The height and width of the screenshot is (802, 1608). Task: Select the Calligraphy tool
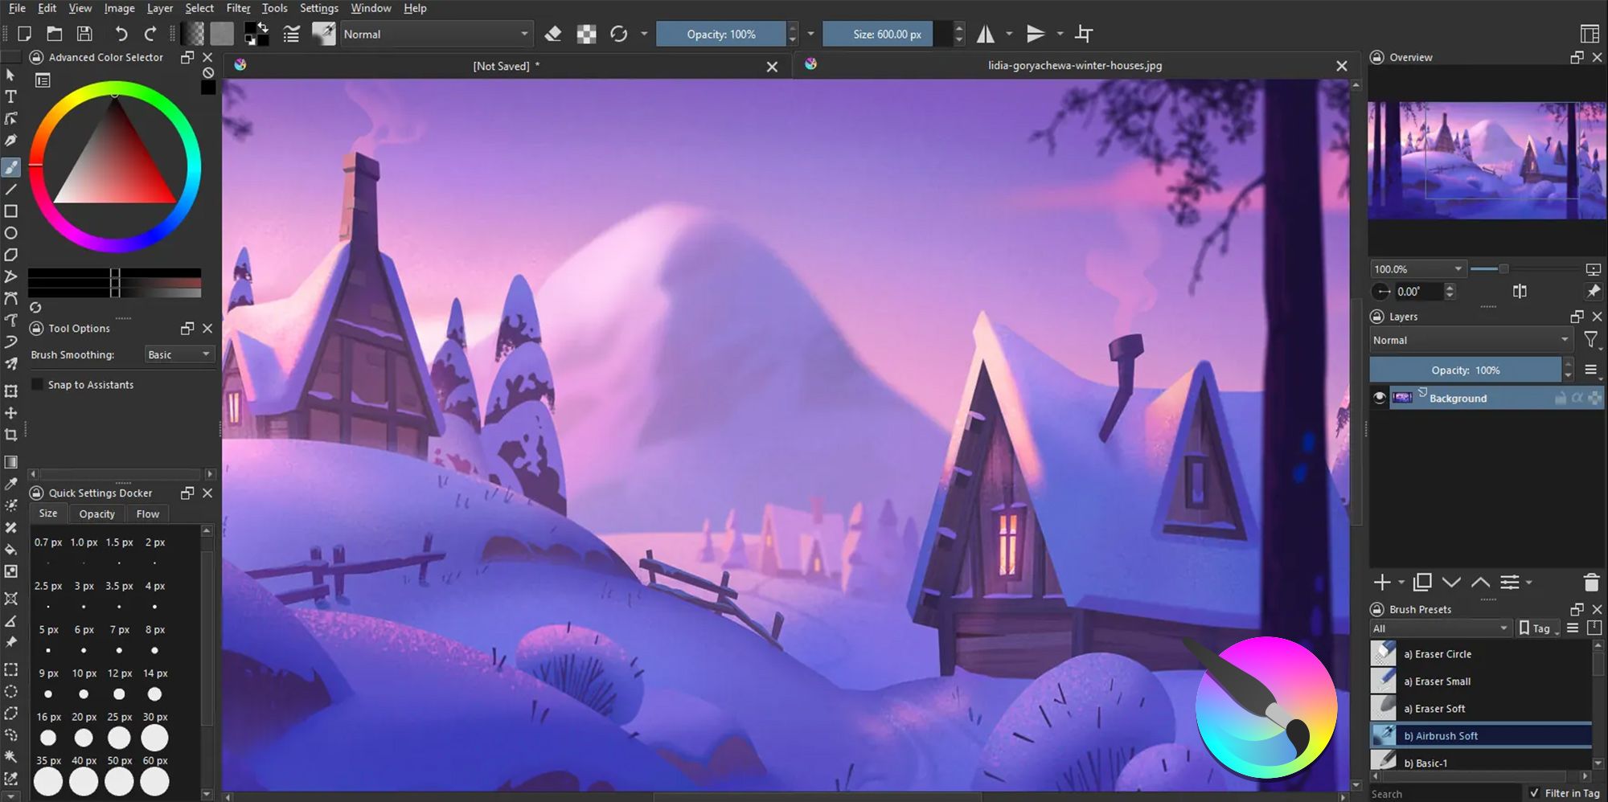tap(11, 141)
